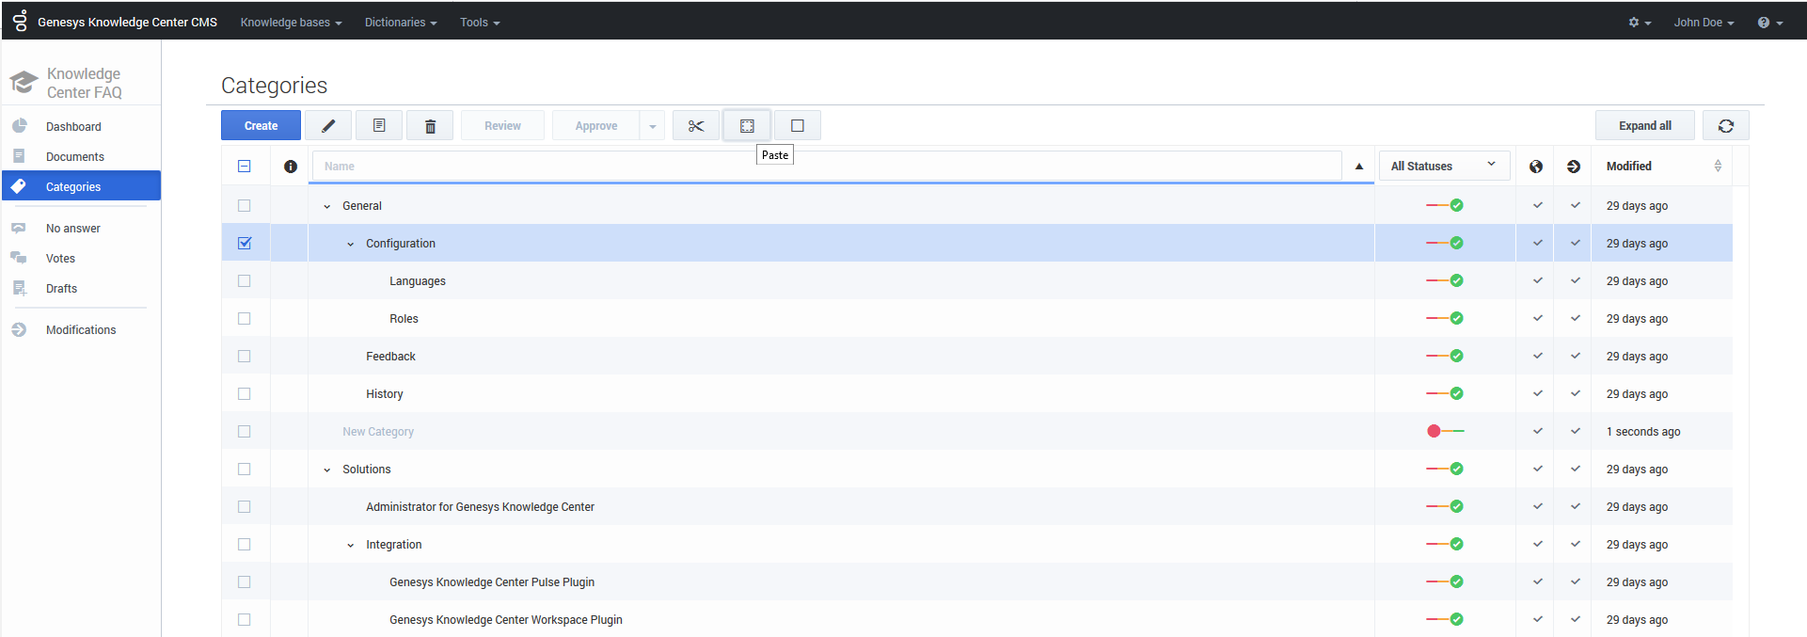Viewport: 1807px width, 637px height.
Task: Go to Documents in the sidebar
Action: coord(74,157)
